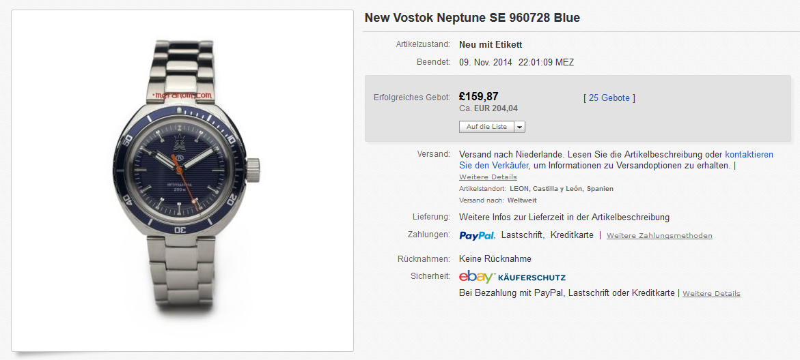Viewport: 800px width, 360px height.
Task: Click the "Keine Rücknahme" returns text
Action: tap(495, 258)
